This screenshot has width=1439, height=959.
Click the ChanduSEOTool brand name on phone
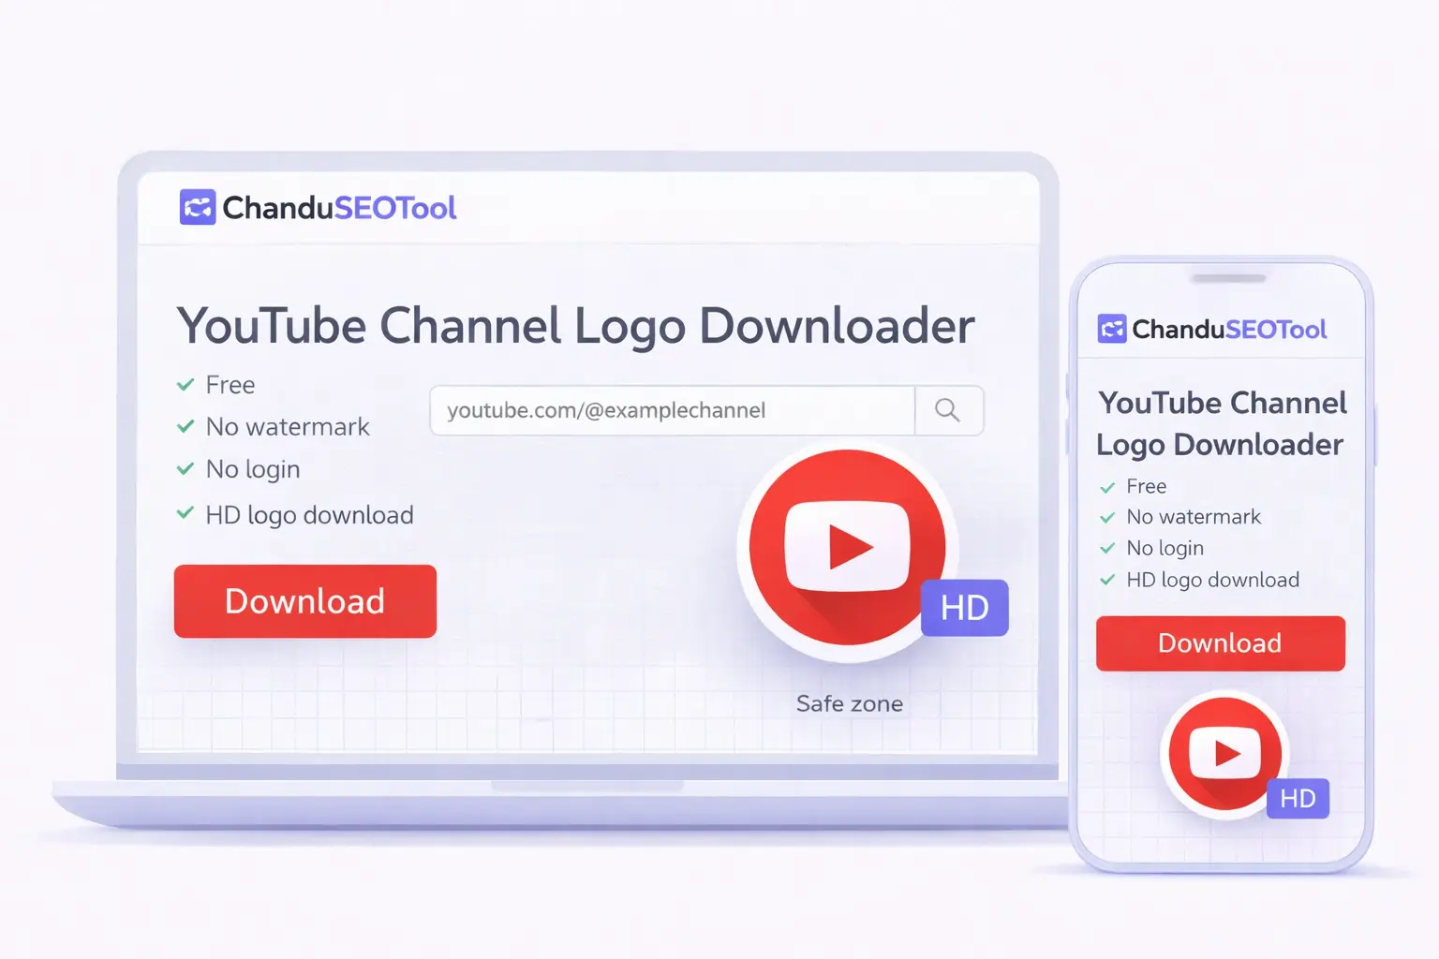click(x=1229, y=330)
